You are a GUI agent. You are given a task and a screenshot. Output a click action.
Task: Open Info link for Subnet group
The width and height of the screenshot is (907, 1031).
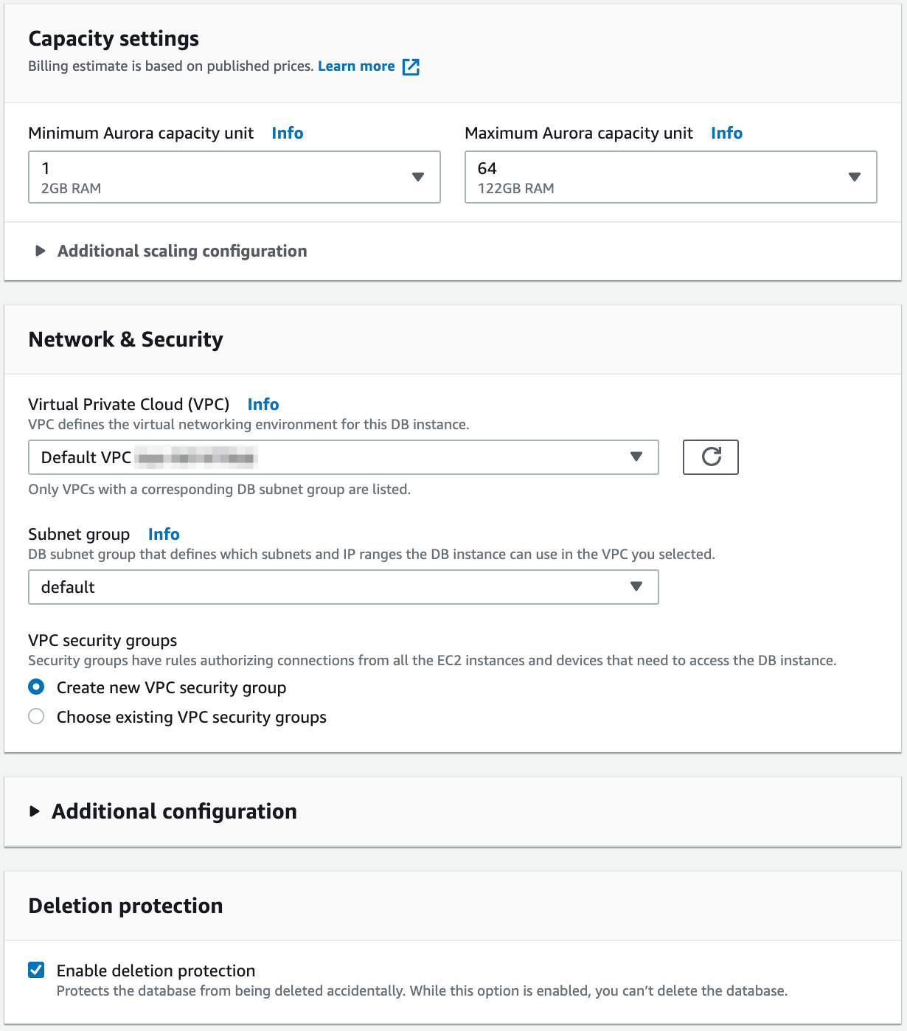point(164,535)
